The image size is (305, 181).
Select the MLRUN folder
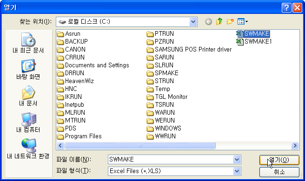pyautogui.click(x=71, y=113)
